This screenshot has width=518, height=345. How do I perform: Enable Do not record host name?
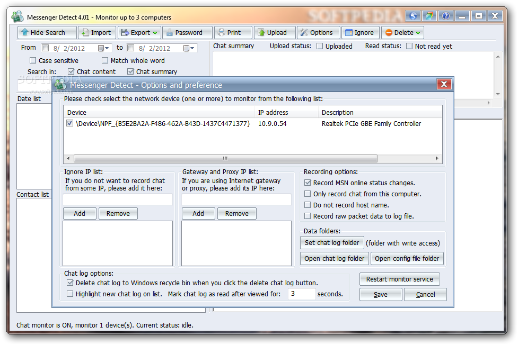tap(308, 205)
